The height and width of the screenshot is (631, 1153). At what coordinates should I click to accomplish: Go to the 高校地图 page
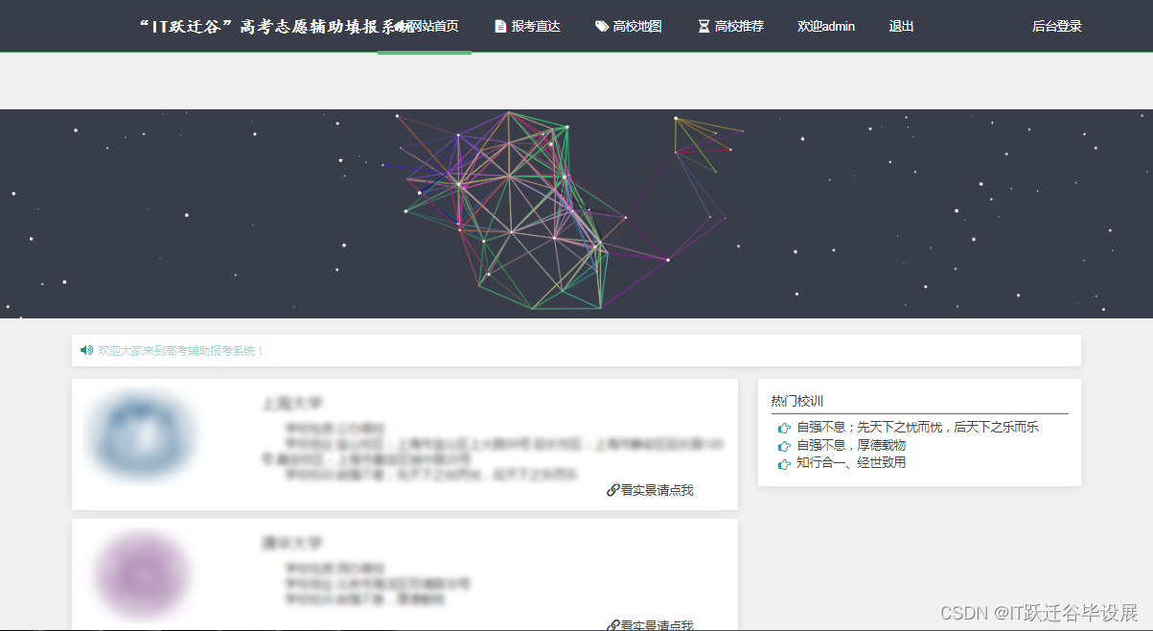[x=629, y=26]
